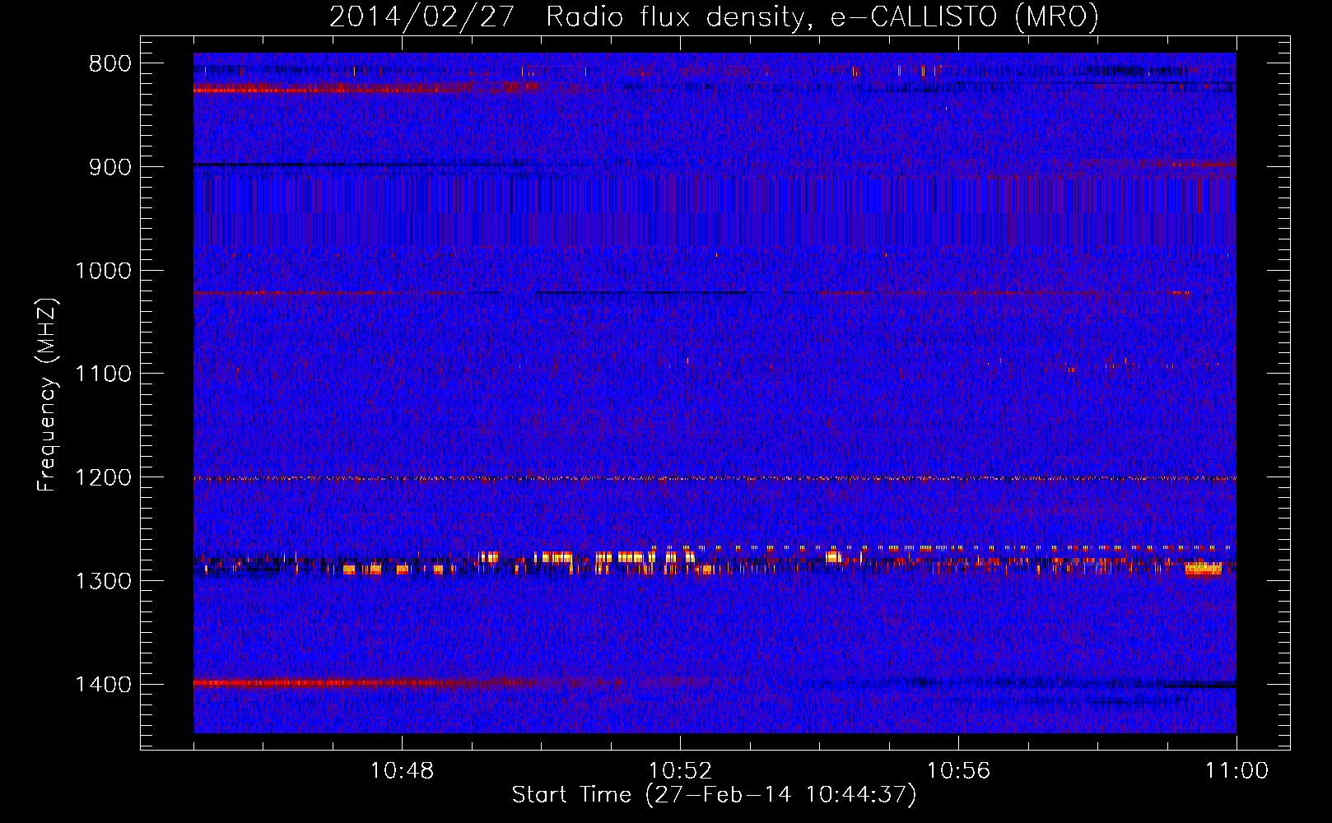Click the 10:56 time tick label

pyautogui.click(x=958, y=771)
